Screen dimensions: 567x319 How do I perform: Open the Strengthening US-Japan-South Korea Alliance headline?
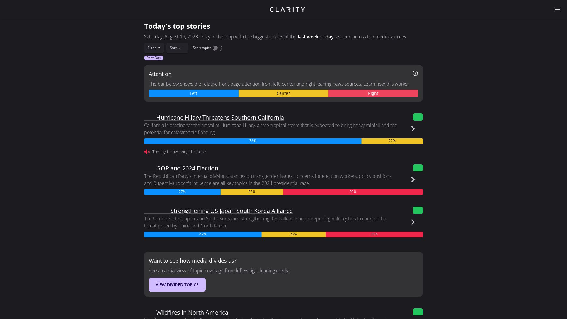pyautogui.click(x=231, y=211)
